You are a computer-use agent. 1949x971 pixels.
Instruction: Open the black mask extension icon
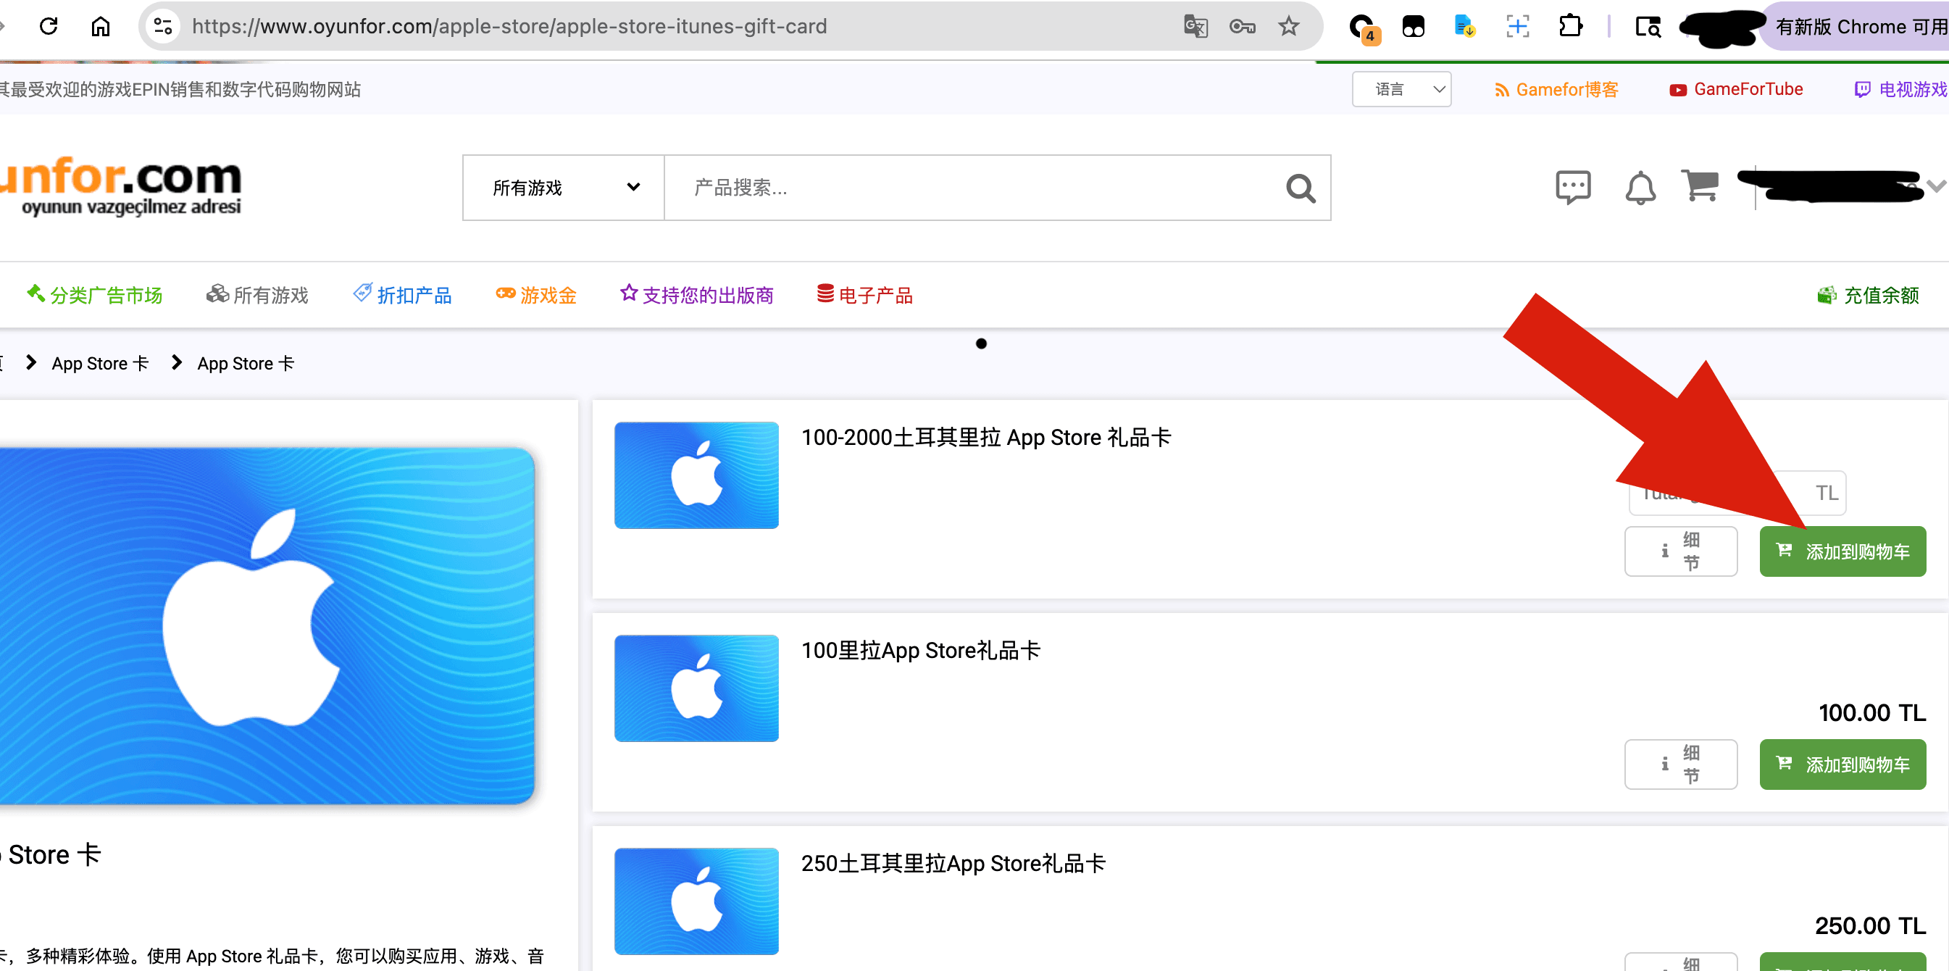1414,27
